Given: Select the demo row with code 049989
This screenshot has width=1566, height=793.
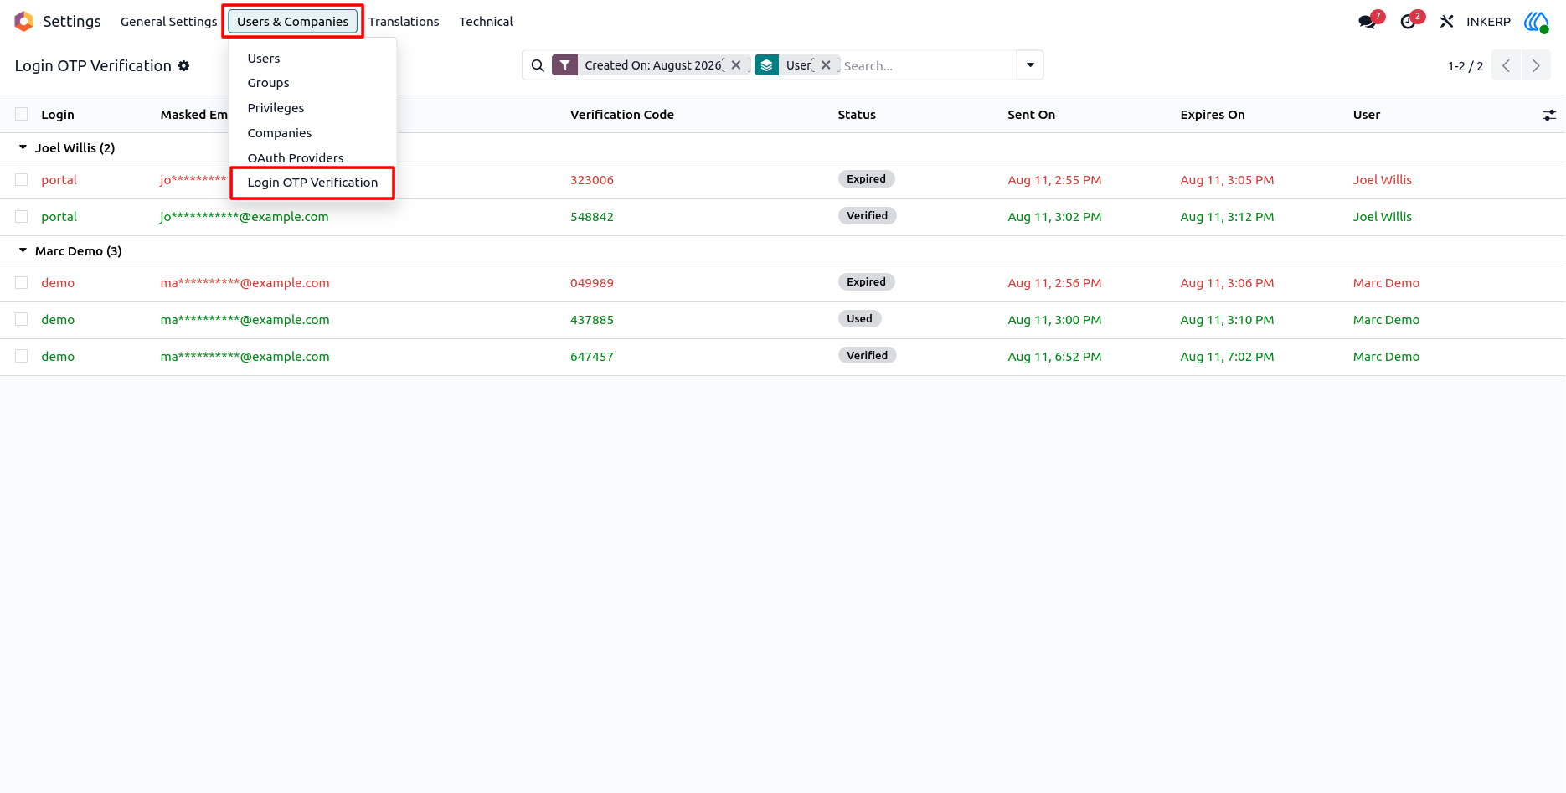Looking at the screenshot, I should (22, 282).
